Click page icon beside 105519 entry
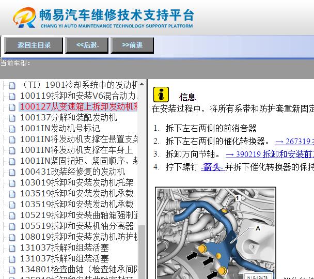 pyautogui.click(x=12, y=226)
